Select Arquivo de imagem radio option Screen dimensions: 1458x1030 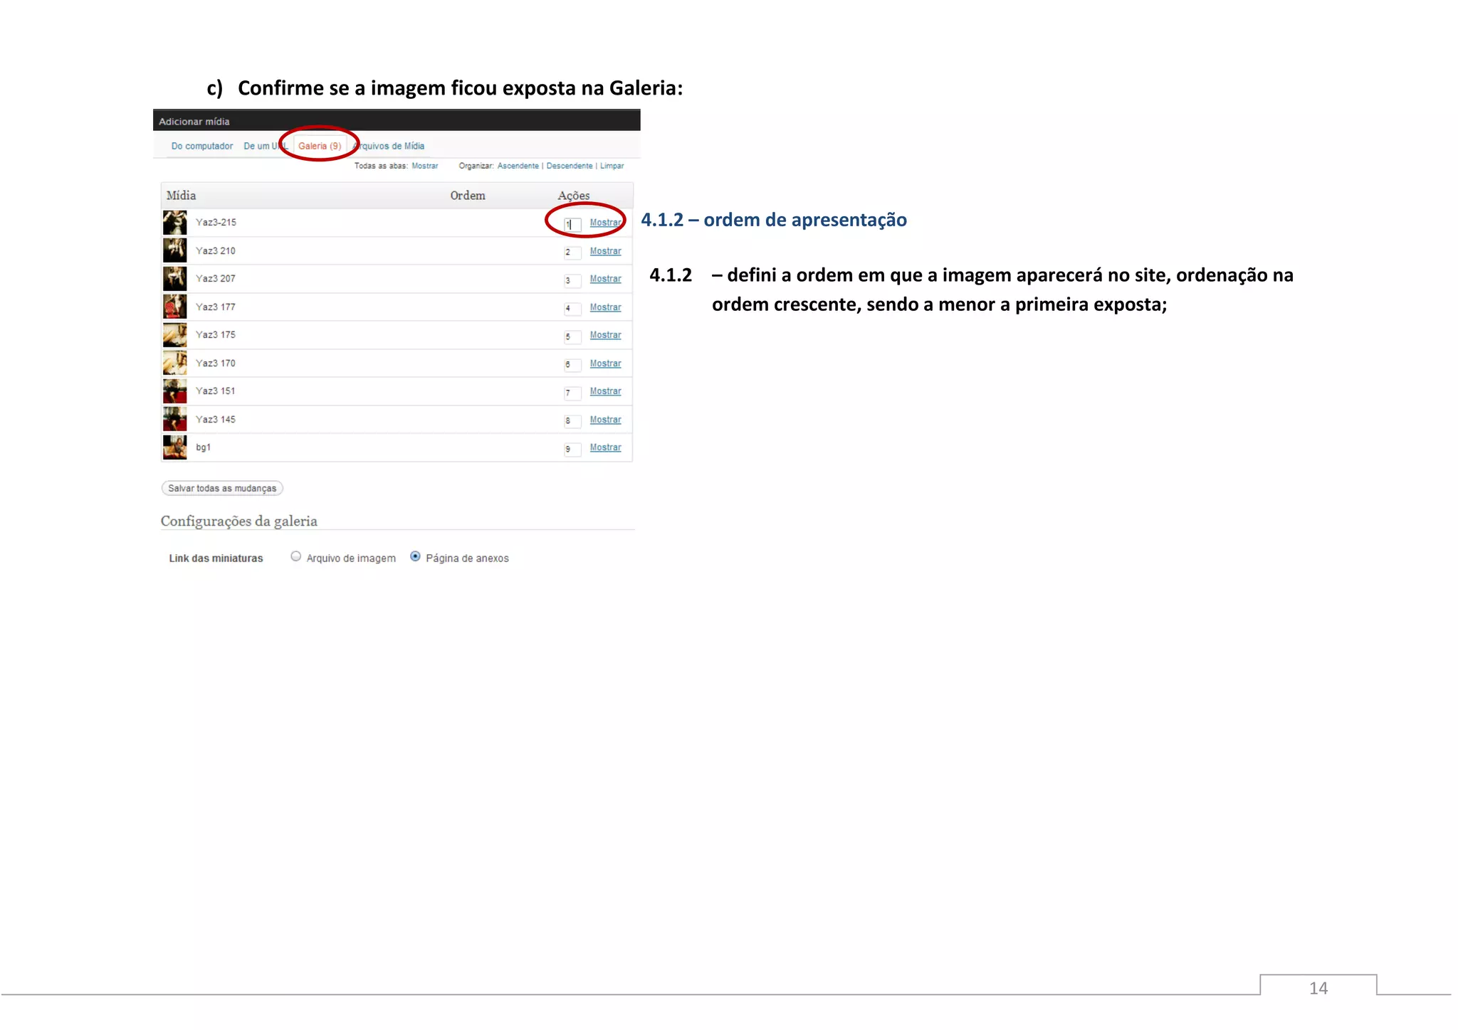[x=296, y=557]
